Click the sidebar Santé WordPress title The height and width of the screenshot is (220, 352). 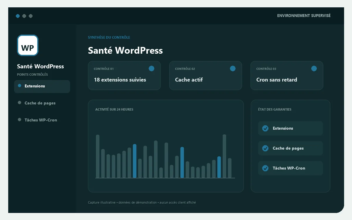(x=40, y=66)
